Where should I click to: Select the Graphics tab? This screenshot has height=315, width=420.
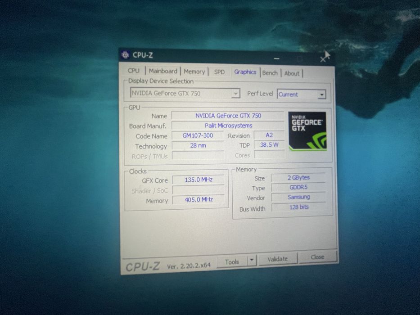245,72
